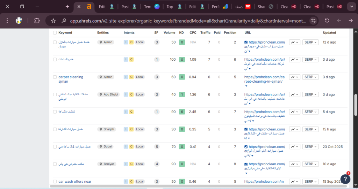
Task: Bookmark this page with the star icon
Action: pos(53,21)
